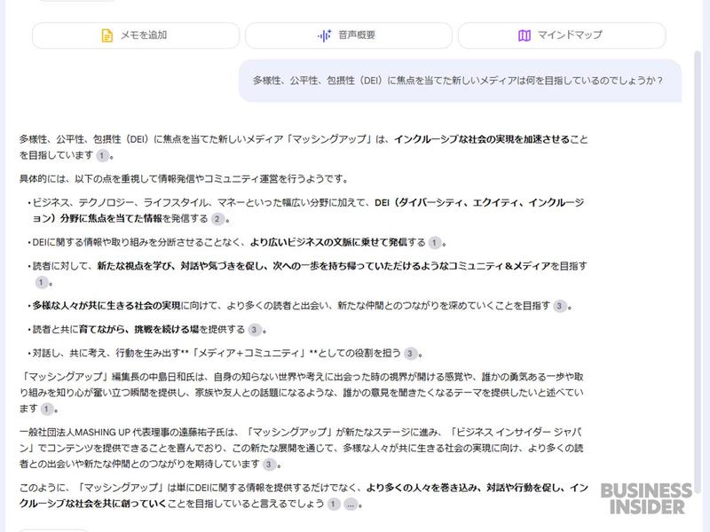Click the user question bubble about DEI media
Screen dimensions: 710x532
coord(460,81)
